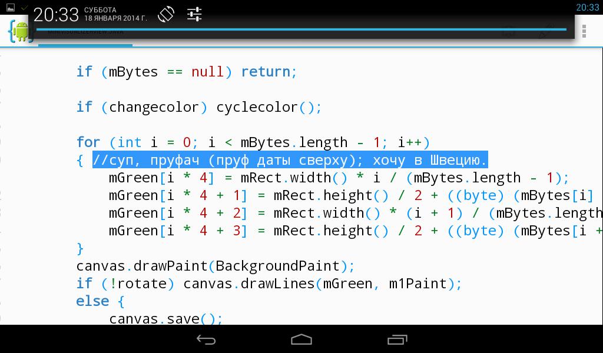Place cursor on 'if (changecolor) cyclecolor();'

point(199,107)
